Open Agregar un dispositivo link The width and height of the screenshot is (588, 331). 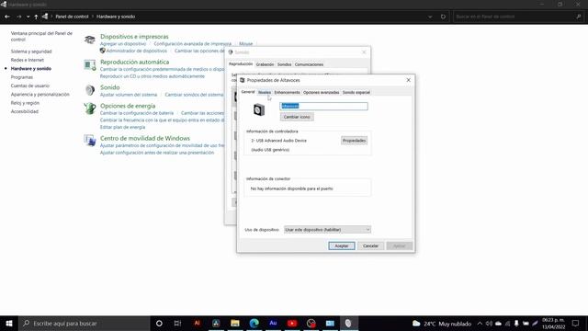[123, 44]
